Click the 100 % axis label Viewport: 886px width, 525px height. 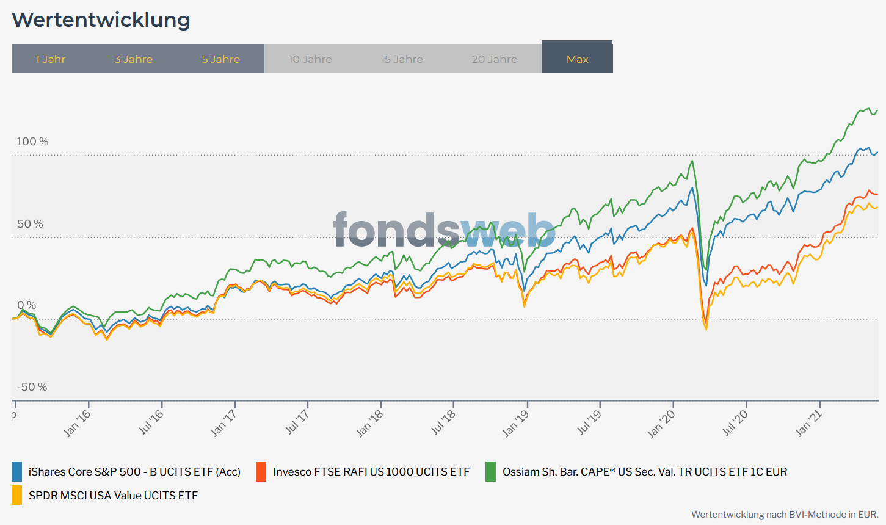tap(32, 142)
